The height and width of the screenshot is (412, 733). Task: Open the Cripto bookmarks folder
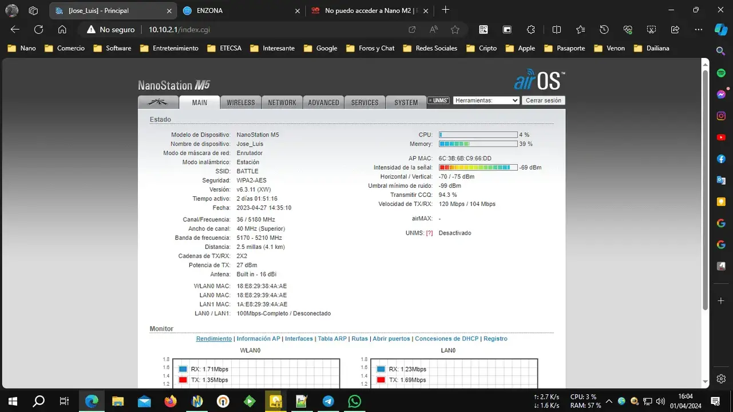tap(481, 48)
